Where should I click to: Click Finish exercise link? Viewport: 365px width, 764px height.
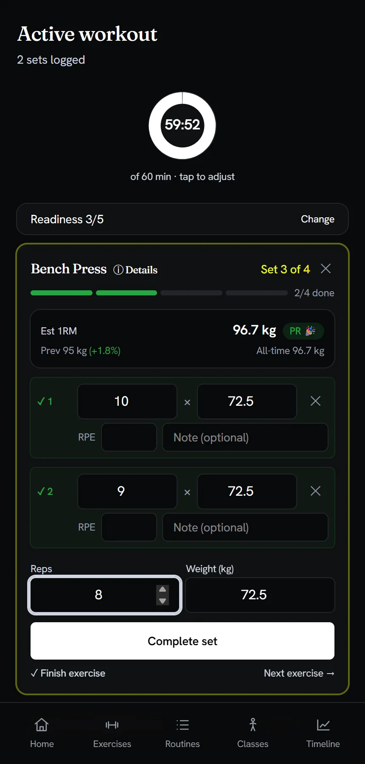(68, 673)
